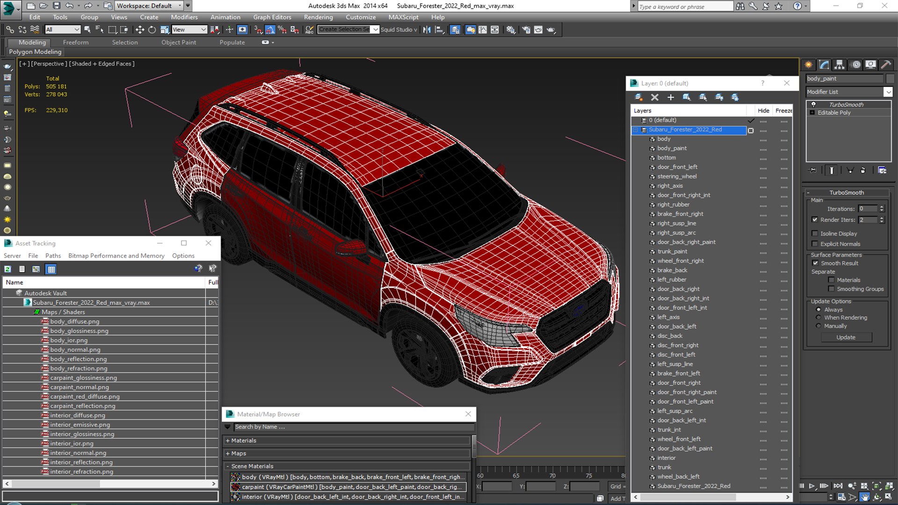The image size is (898, 505).
Task: Check Separate by Materials checkbox
Action: click(831, 280)
